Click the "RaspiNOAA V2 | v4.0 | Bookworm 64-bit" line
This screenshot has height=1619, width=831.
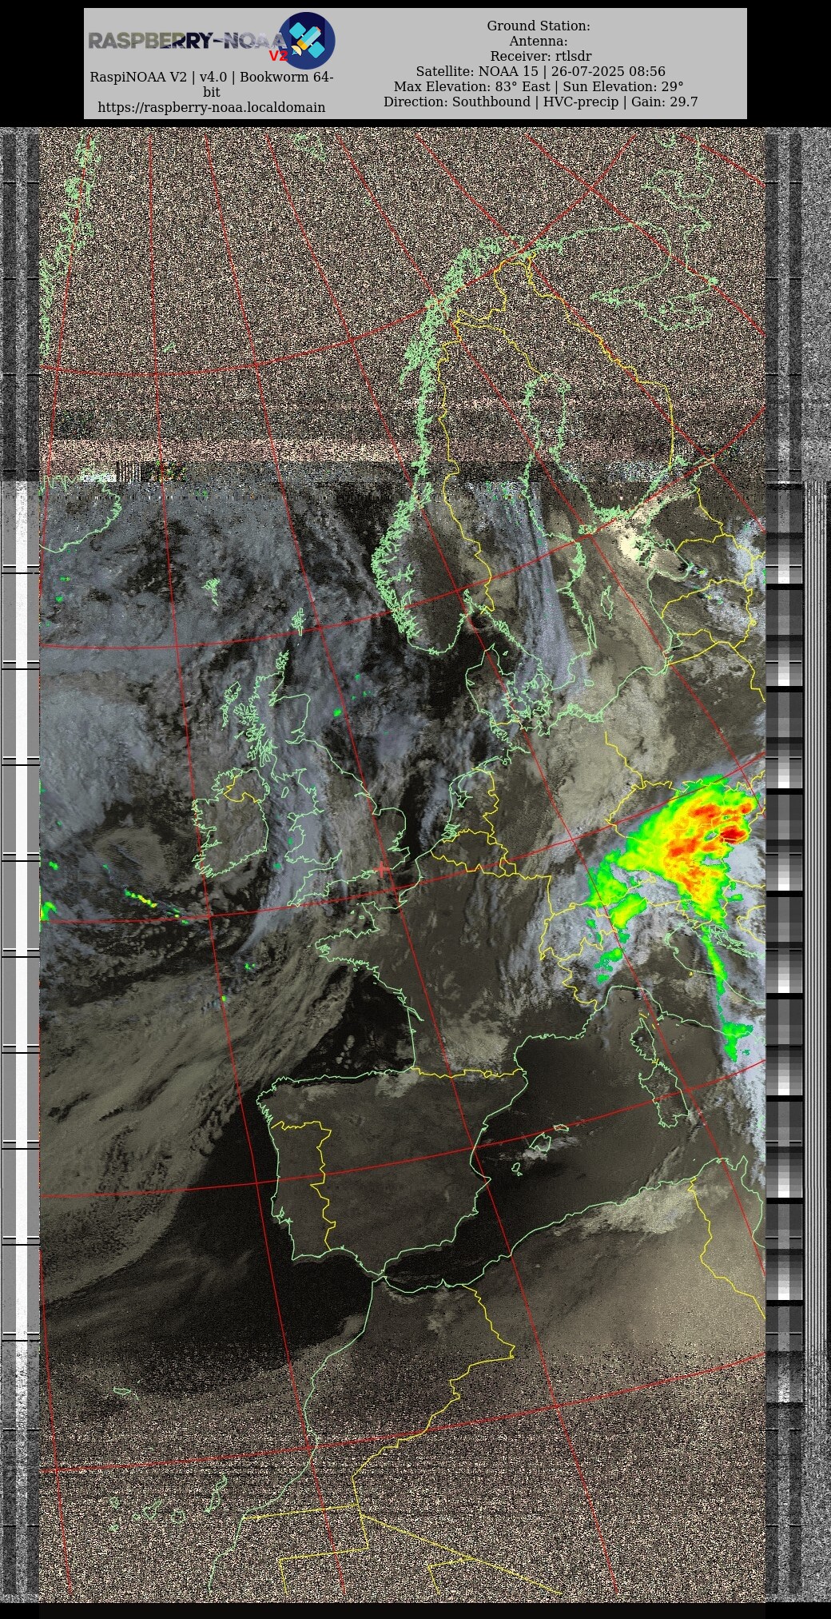(x=211, y=85)
